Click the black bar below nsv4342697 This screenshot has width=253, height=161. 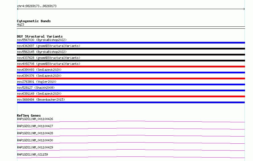click(131, 49)
